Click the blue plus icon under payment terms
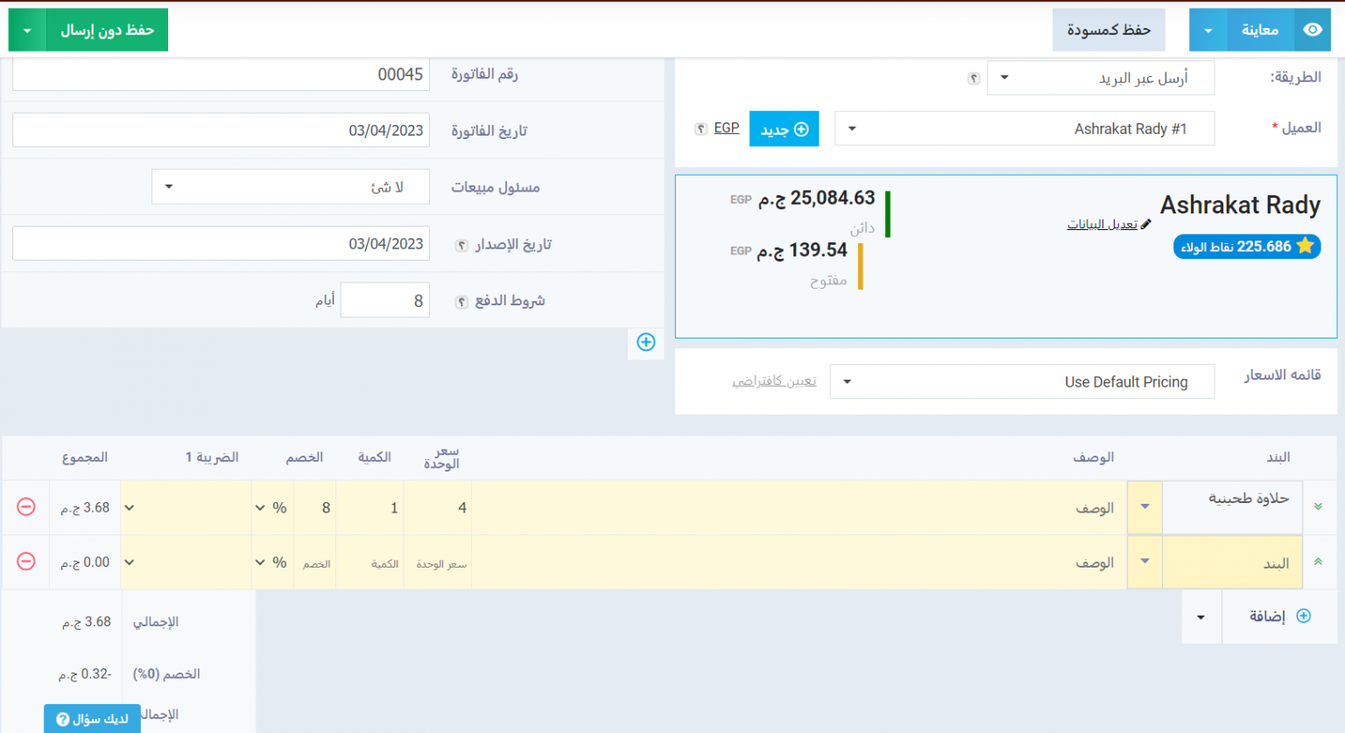The image size is (1345, 733). point(646,342)
